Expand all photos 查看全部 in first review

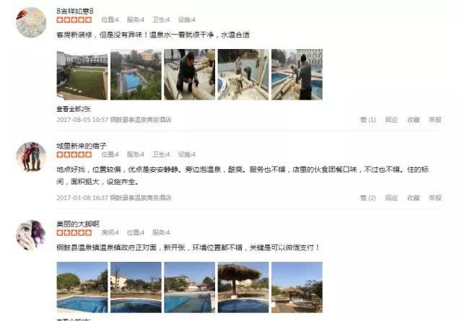pos(74,109)
